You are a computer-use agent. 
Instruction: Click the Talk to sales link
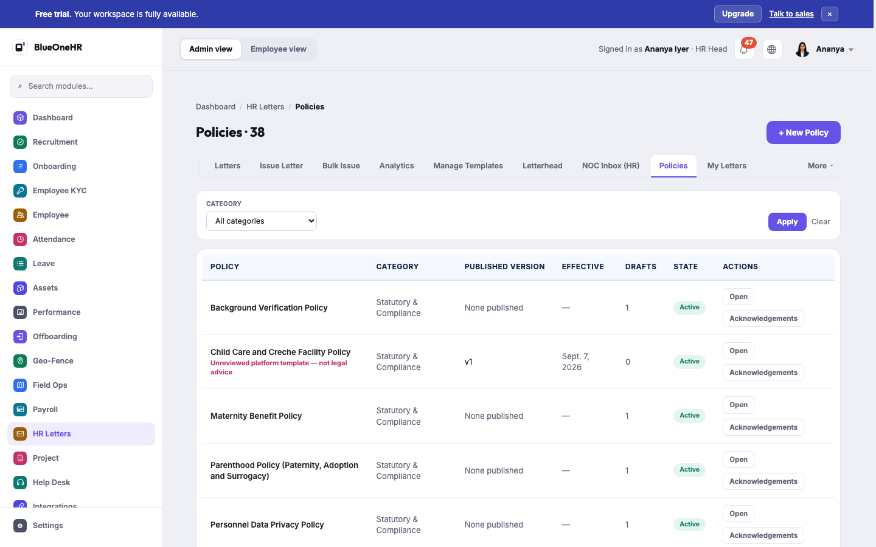coord(791,14)
